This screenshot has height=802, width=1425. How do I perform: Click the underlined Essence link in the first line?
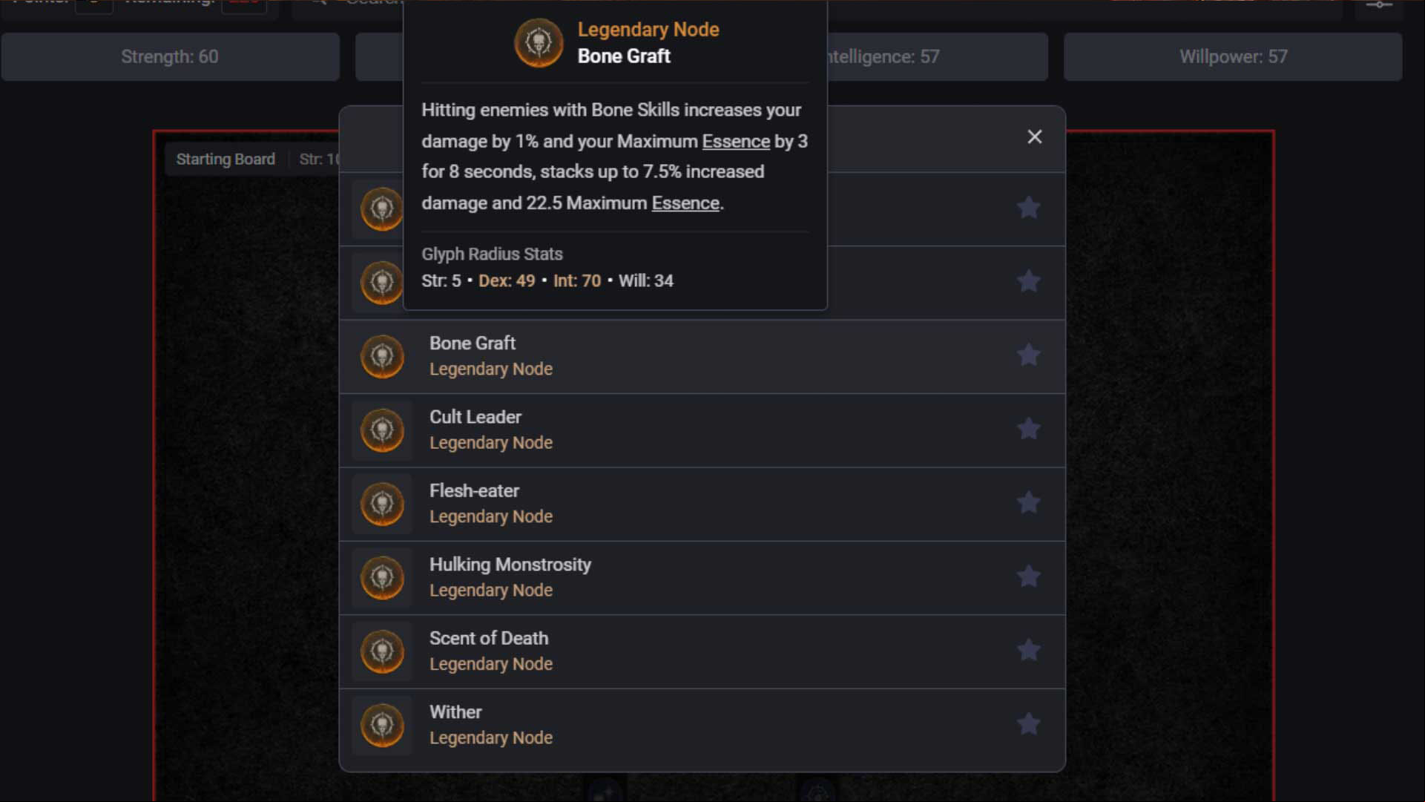(736, 141)
